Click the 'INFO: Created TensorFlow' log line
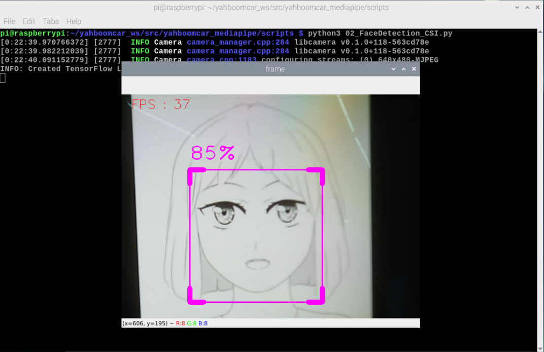Screen dimensions: 544x352 point(61,68)
